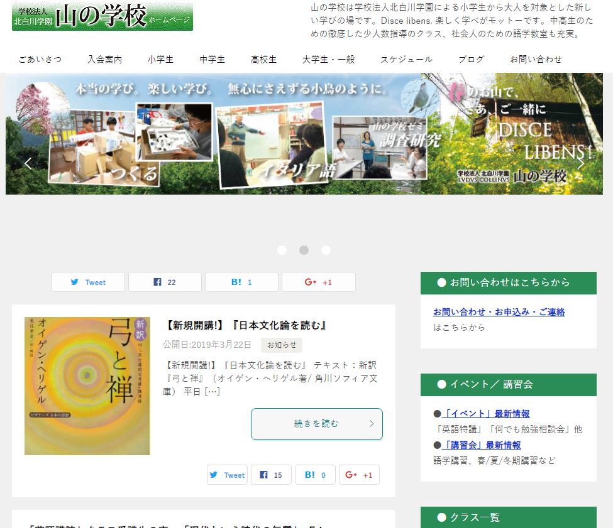The height and width of the screenshot is (528, 613).
Task: Click the クラス一覧 sidebar heading
Action: click(x=509, y=517)
